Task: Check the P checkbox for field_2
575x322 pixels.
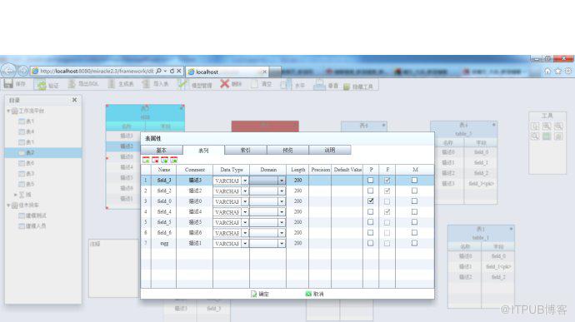Action: [370, 191]
